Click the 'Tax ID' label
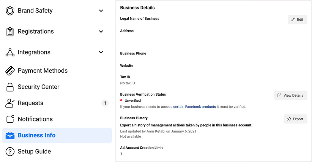312x162 pixels. [125, 77]
